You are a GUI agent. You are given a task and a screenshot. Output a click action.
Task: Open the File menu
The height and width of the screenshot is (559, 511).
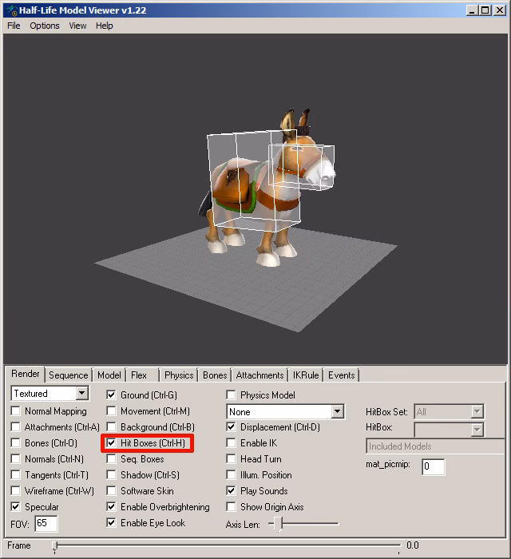pos(14,26)
